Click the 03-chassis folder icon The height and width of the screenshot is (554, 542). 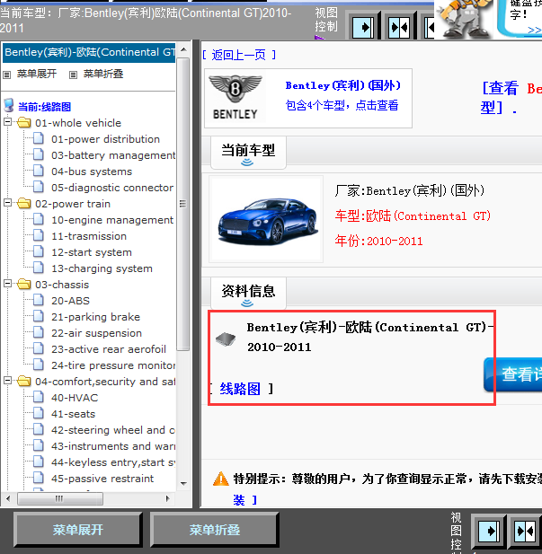pos(23,285)
